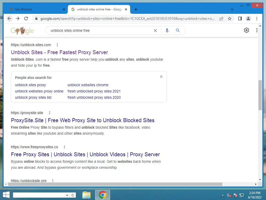Expand the taskbar address dropdown
Screen dimensions: 266x200
(x=67, y=195)
